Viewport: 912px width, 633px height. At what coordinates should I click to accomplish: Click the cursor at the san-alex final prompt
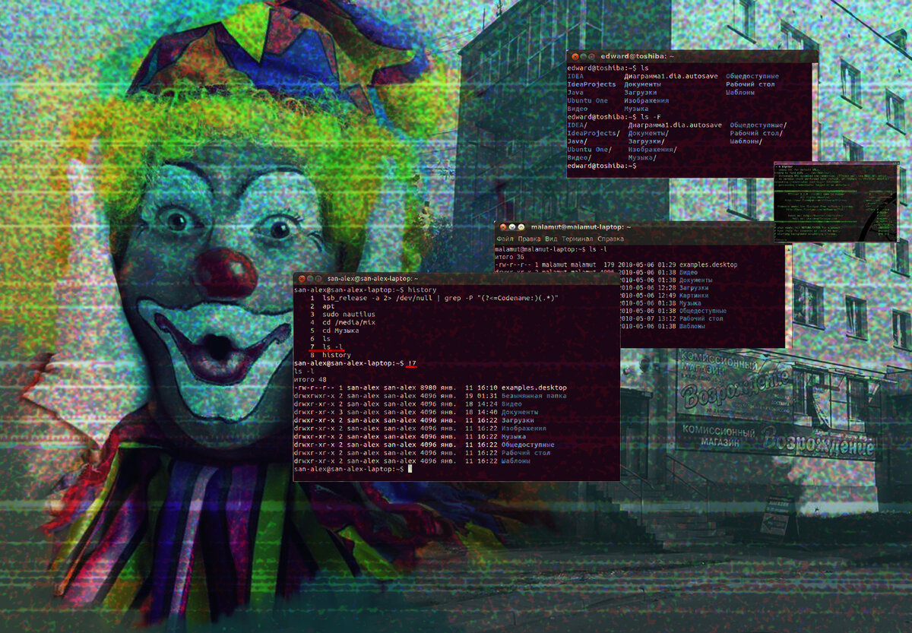pyautogui.click(x=410, y=469)
